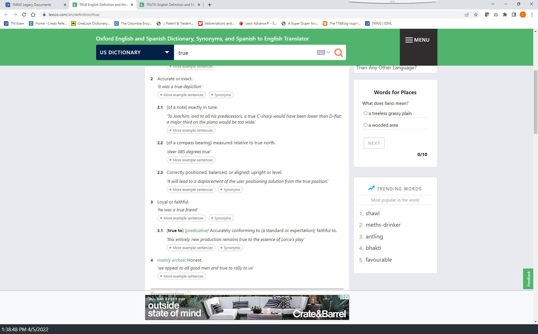Click the orange search magnifier icon
538x334 pixels.
338,53
